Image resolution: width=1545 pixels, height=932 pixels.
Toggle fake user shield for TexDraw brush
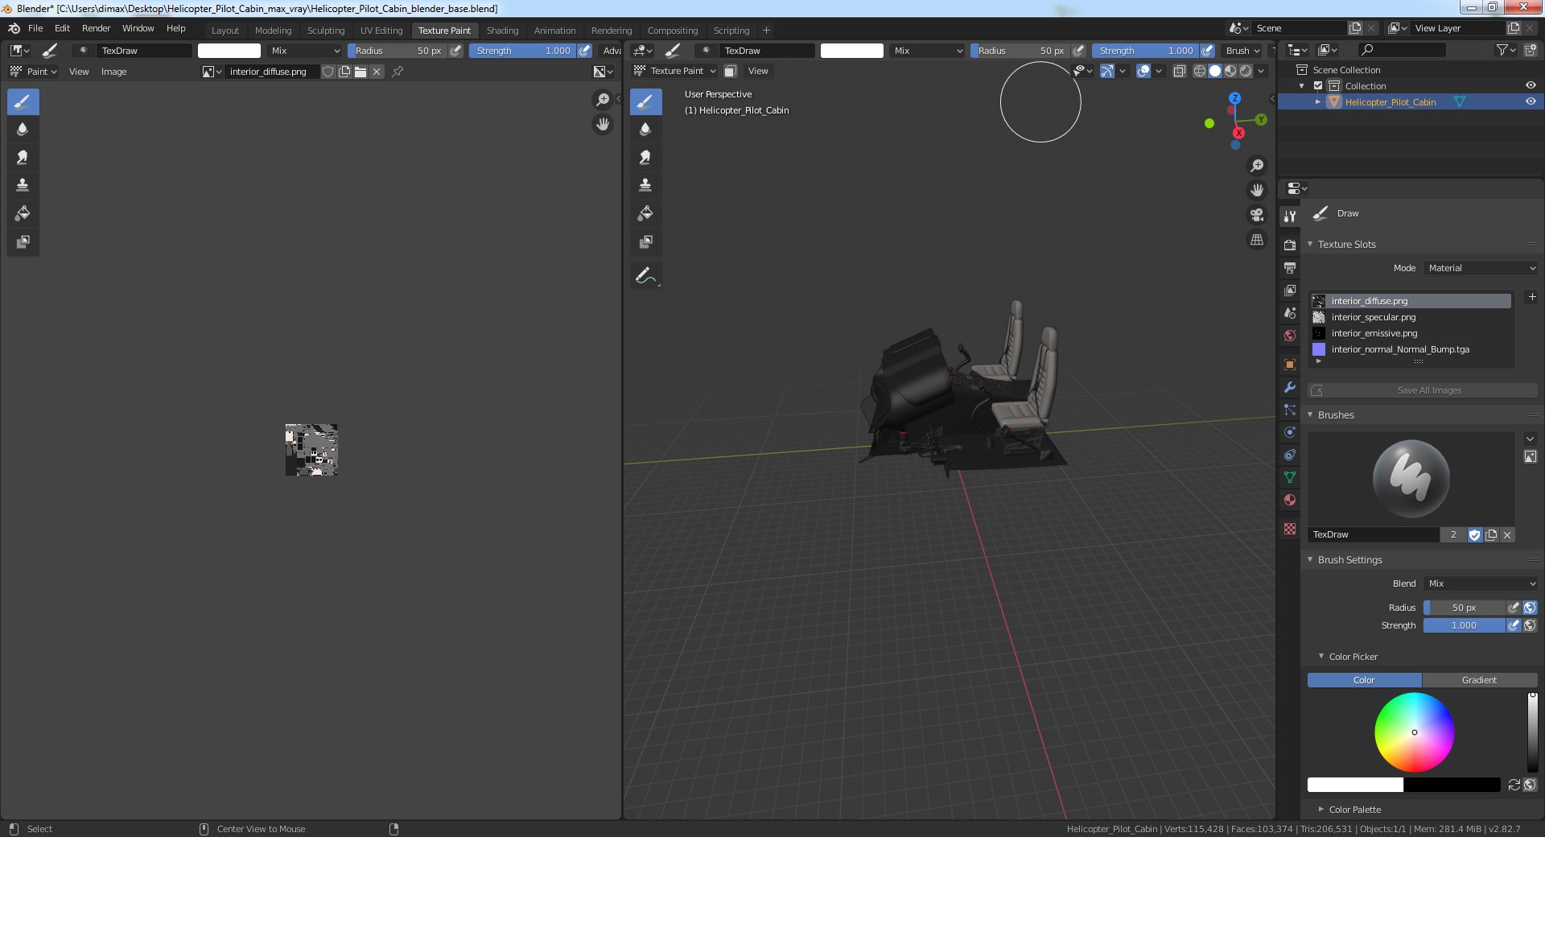1474,534
